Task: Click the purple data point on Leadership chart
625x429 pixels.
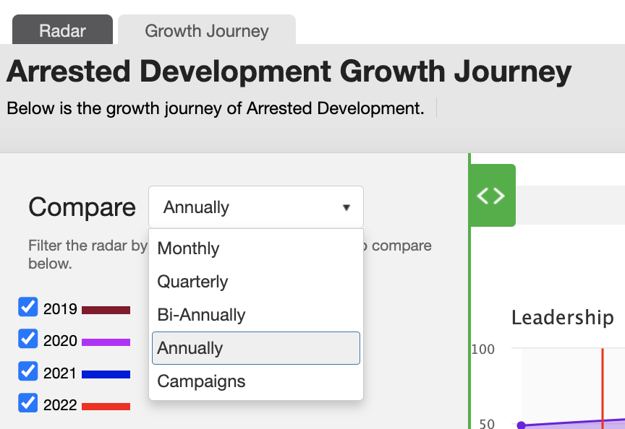Action: [x=521, y=425]
